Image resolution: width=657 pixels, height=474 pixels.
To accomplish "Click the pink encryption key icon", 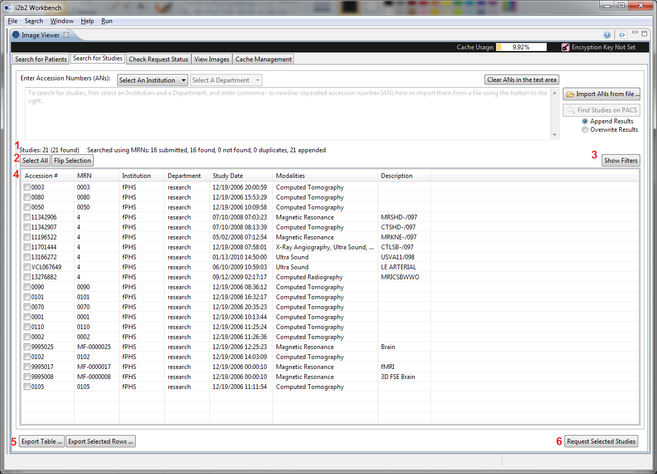I will (x=565, y=47).
